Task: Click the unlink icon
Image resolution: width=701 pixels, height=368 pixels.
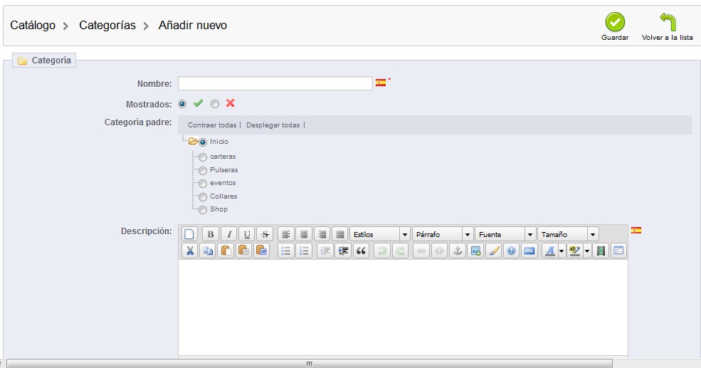Action: click(x=439, y=251)
